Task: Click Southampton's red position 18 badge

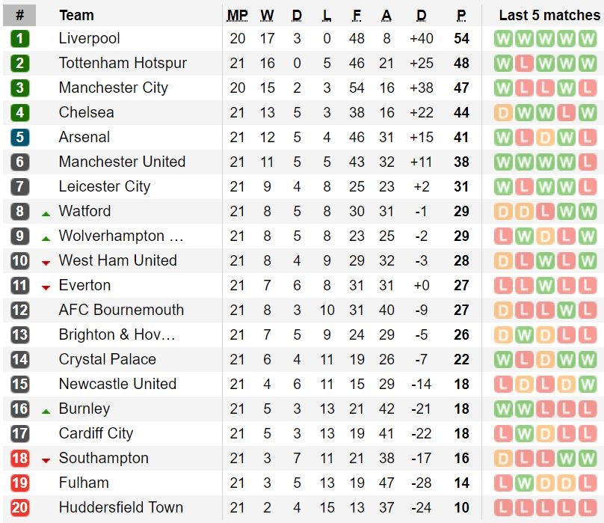Action: pos(19,459)
